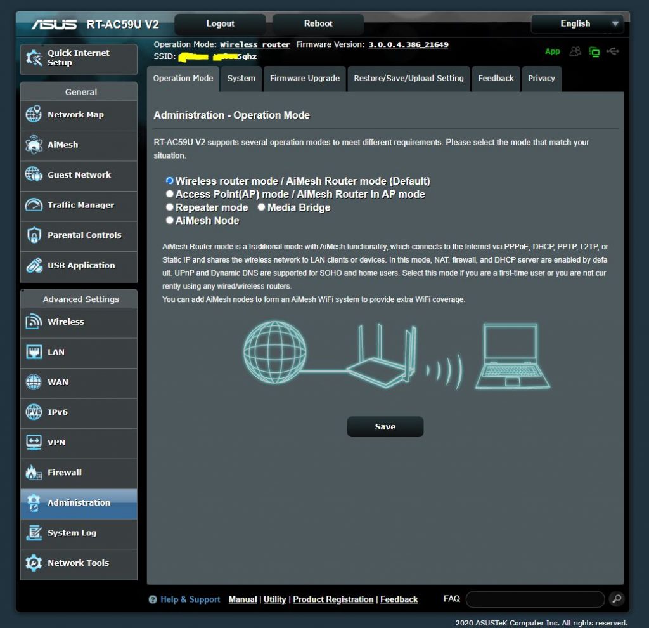The image size is (649, 628).
Task: Click the ASUS logo
Action: [55, 25]
